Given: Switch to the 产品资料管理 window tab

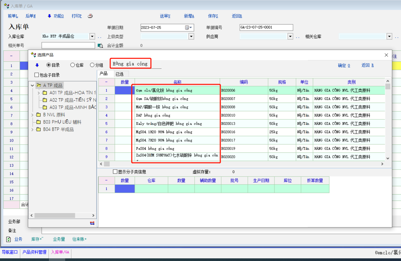Looking at the screenshot, I should tap(34, 252).
